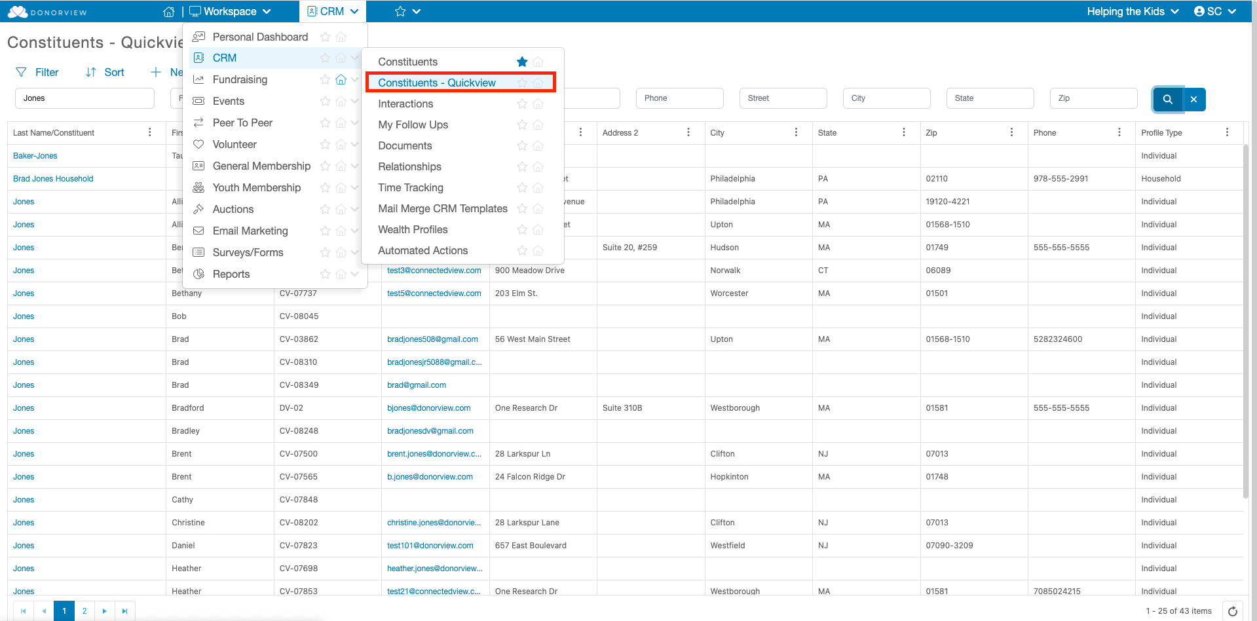Click the home icon beside Wealth Profiles
The image size is (1257, 621).
tap(538, 230)
